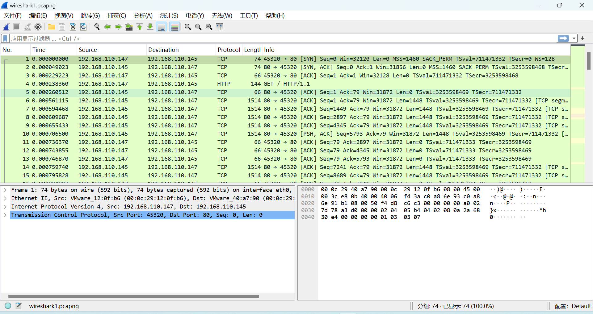
Task: Open the 编辑(E) menu
Action: 38,15
